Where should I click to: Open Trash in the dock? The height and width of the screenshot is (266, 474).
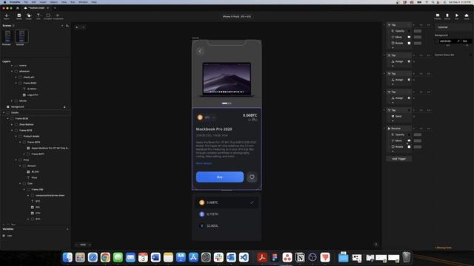pos(407,257)
